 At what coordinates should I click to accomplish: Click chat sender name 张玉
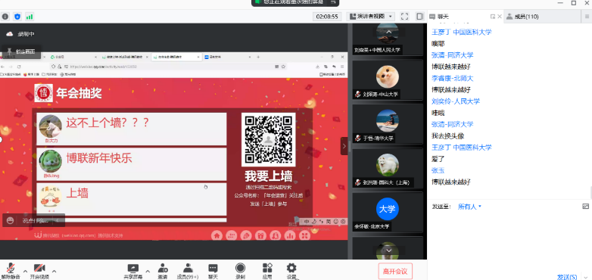(438, 170)
